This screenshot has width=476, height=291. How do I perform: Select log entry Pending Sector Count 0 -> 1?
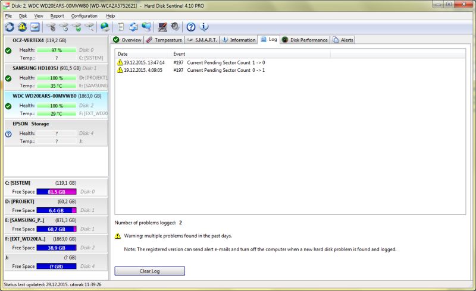coord(226,70)
